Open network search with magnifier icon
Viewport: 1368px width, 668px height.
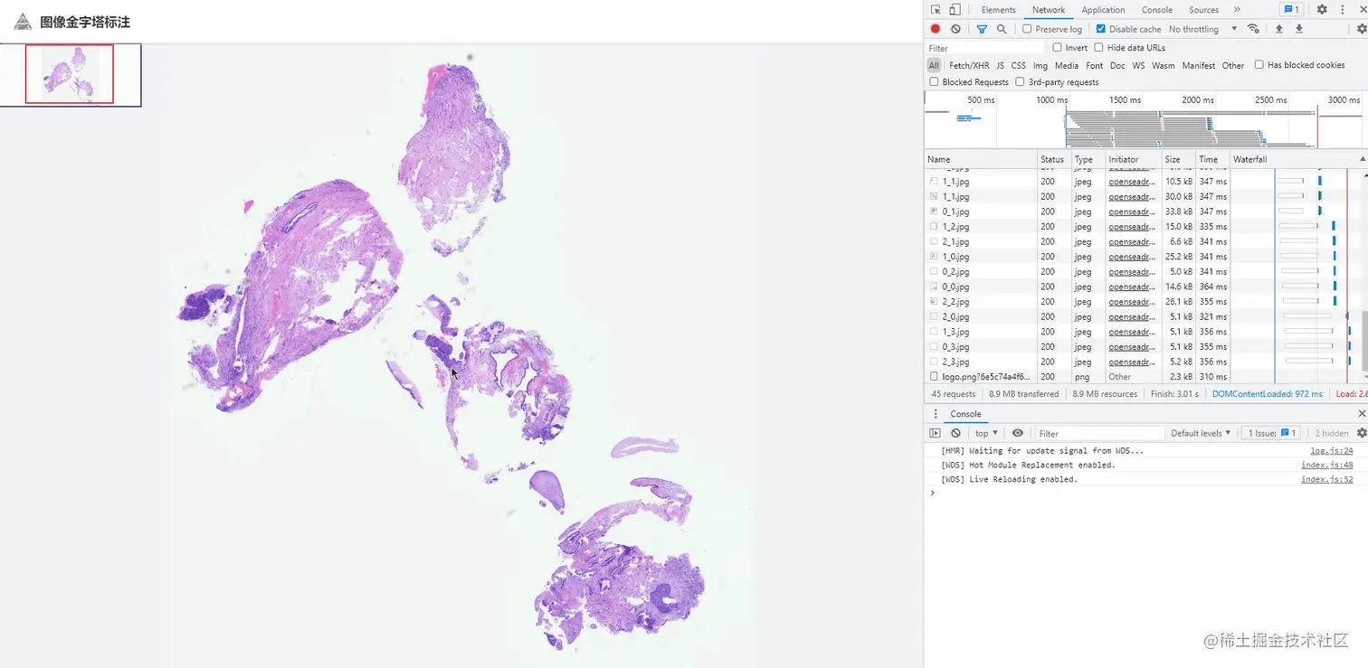point(1002,29)
